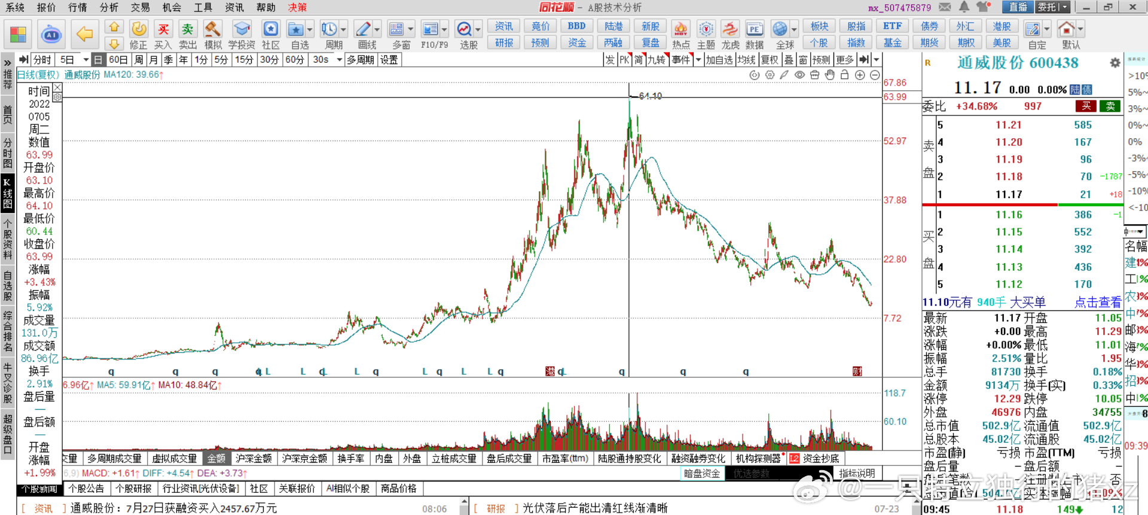This screenshot has height=515, width=1148.
Task: Toggle the 复权 adjusted-price button
Action: click(x=770, y=60)
